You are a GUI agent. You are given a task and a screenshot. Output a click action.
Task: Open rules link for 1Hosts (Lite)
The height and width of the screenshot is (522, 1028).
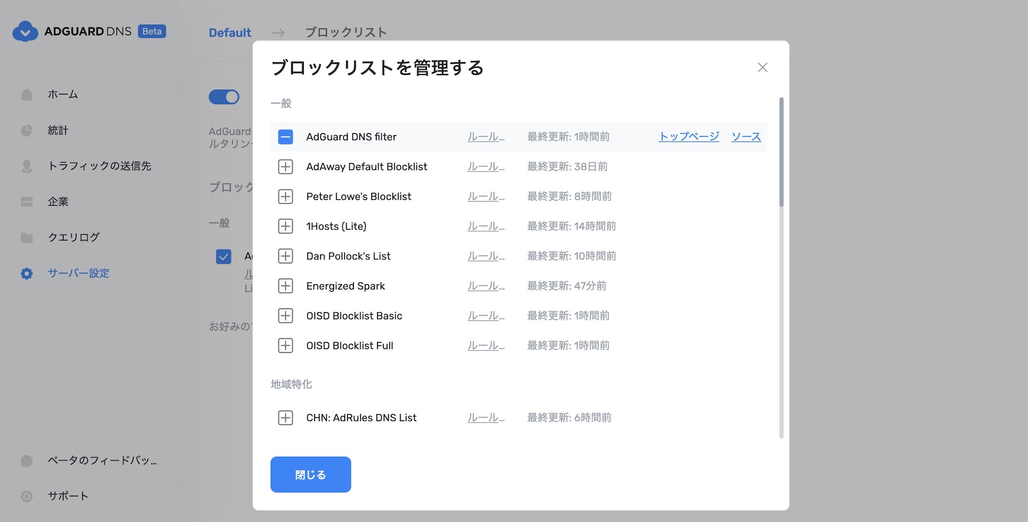coord(486,226)
